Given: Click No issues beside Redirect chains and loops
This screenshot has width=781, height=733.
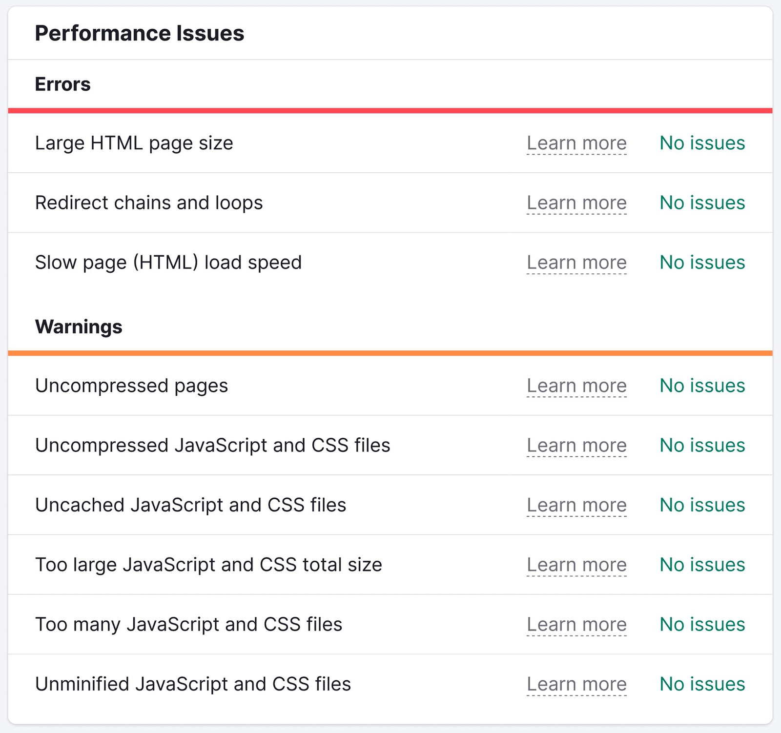Looking at the screenshot, I should tap(701, 203).
